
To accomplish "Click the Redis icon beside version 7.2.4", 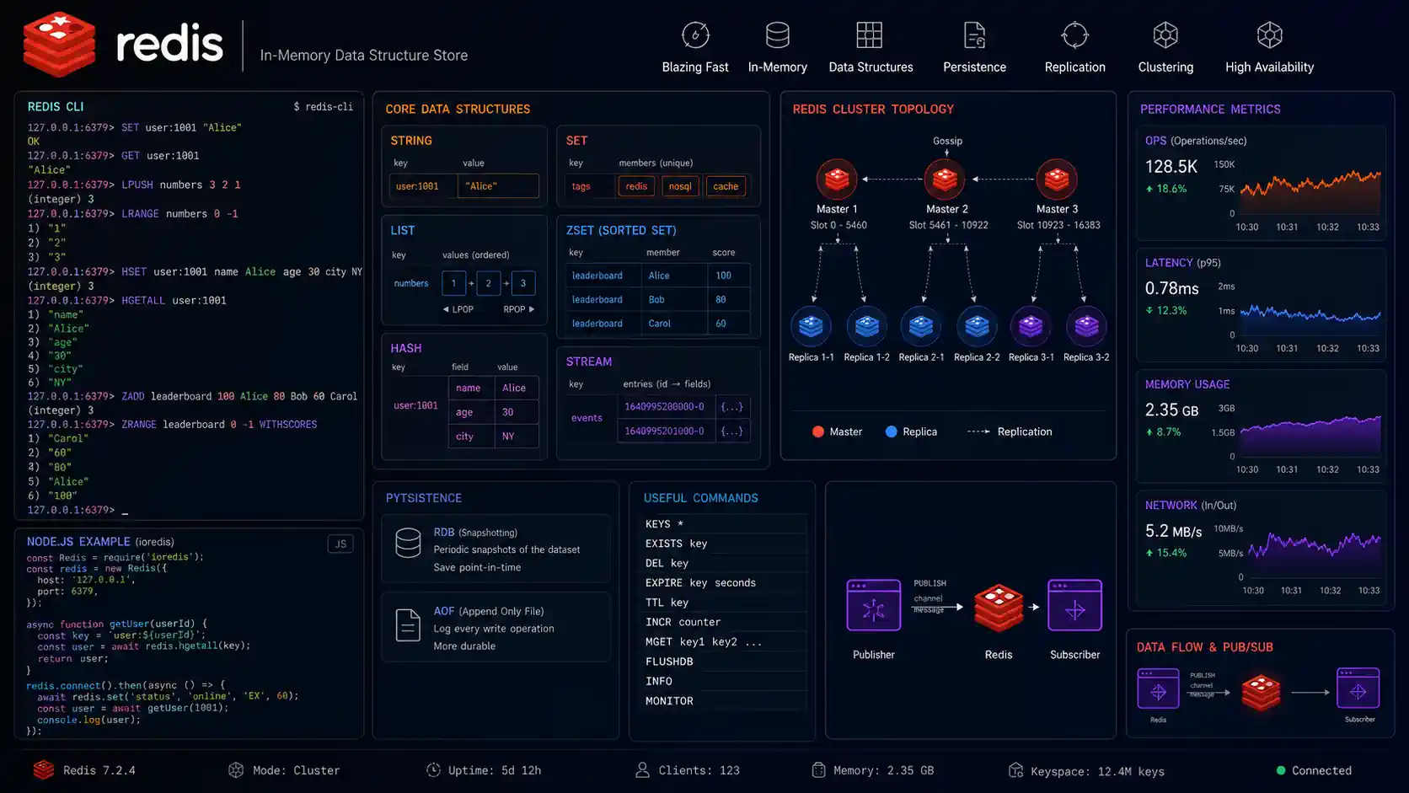I will click(x=43, y=769).
